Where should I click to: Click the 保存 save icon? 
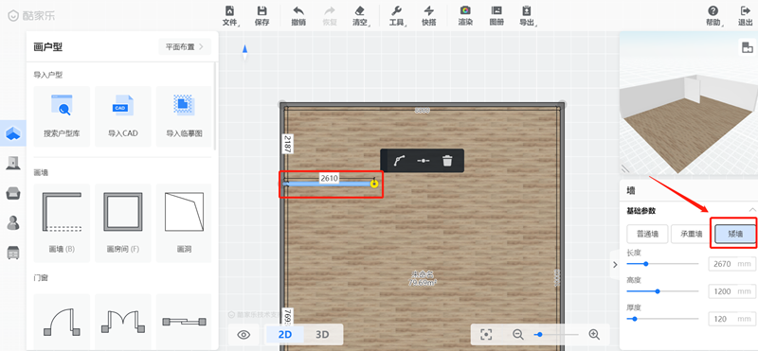tap(262, 16)
